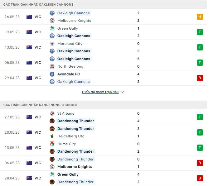
Task: Click the Moreland City club crest
Action: [x=52, y=44]
